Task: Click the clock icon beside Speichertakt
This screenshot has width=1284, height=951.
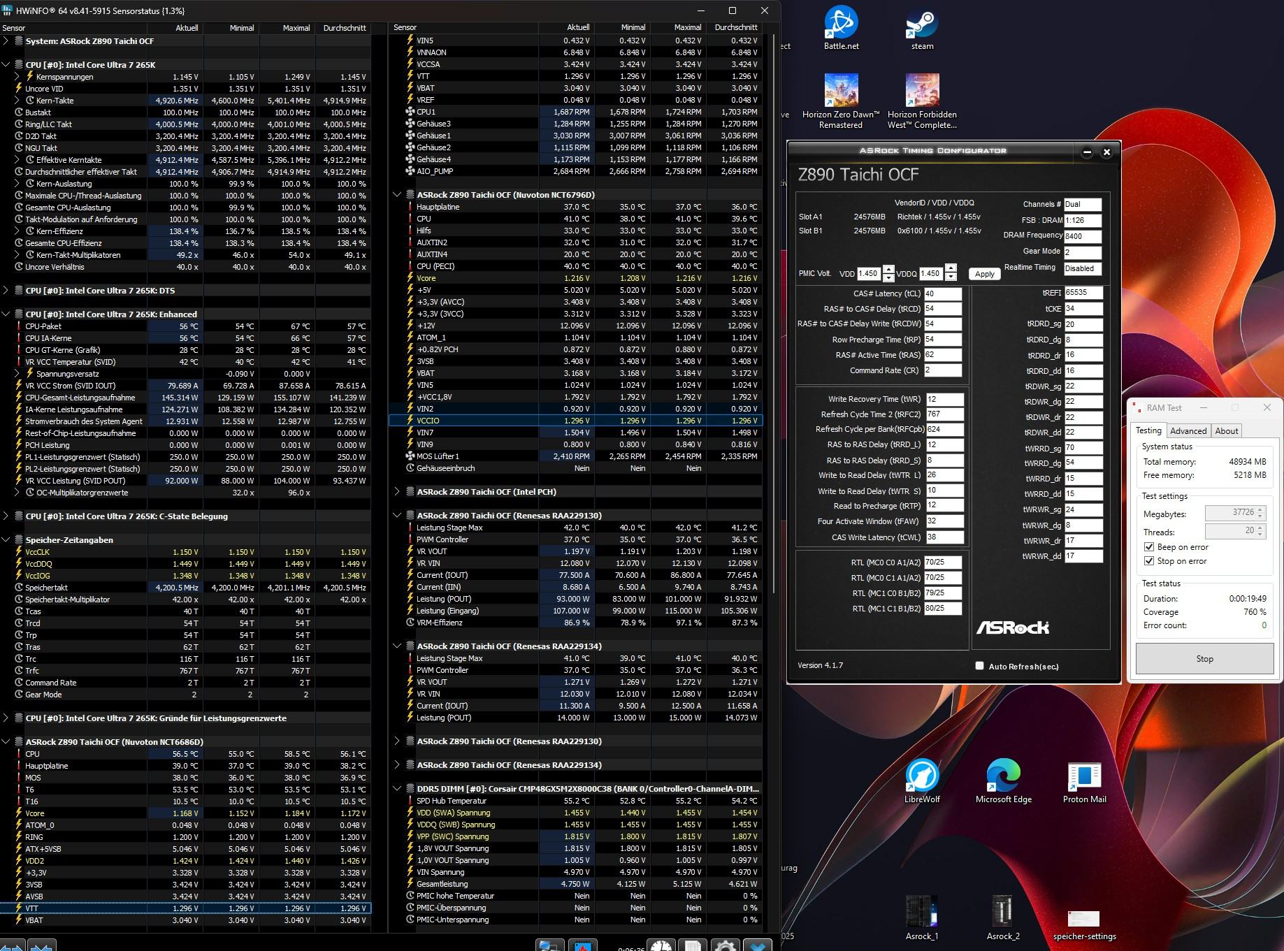Action: click(x=19, y=588)
